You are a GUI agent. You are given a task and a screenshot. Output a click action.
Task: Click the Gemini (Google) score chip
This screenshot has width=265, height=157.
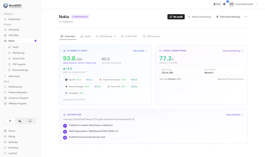(x=83, y=87)
